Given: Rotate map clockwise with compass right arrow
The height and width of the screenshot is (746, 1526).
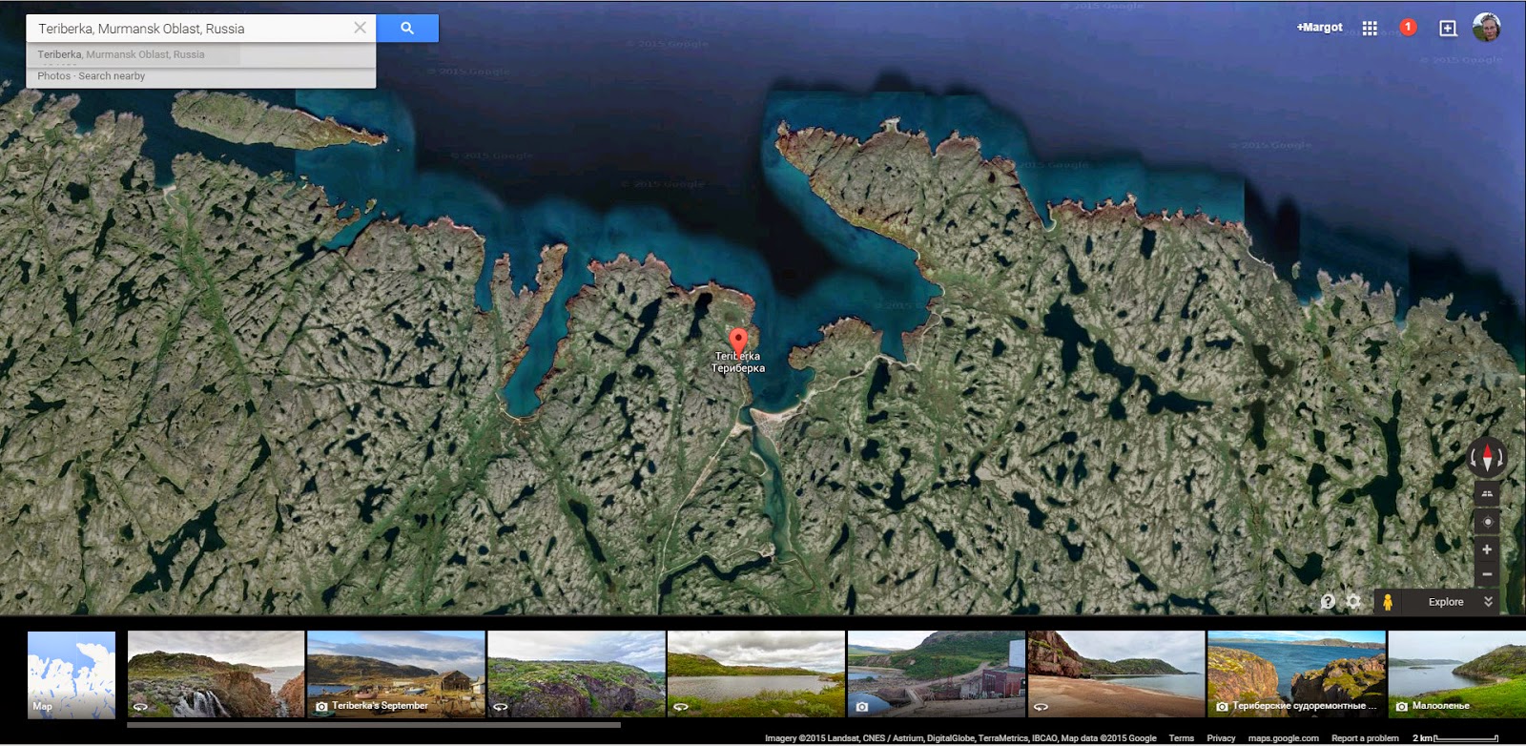Looking at the screenshot, I should click(1500, 459).
